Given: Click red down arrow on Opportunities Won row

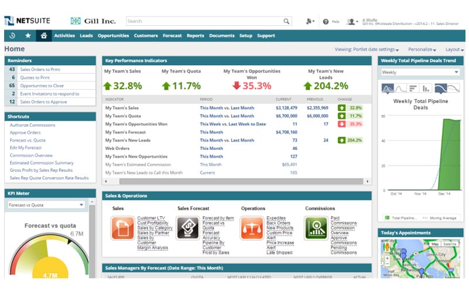Looking at the screenshot, I should tap(342, 124).
